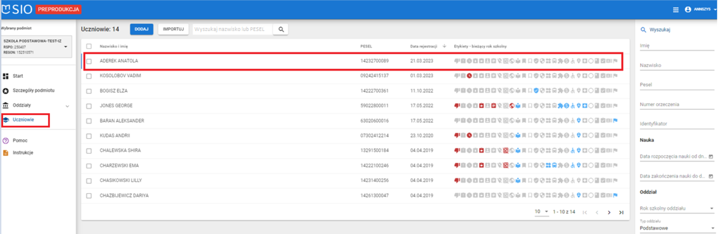Click the red thumbs-down label for JONES GEORGE
This screenshot has width=718, height=234.
tap(456, 106)
